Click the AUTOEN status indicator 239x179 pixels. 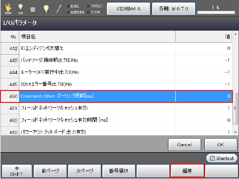[x=76, y=12]
